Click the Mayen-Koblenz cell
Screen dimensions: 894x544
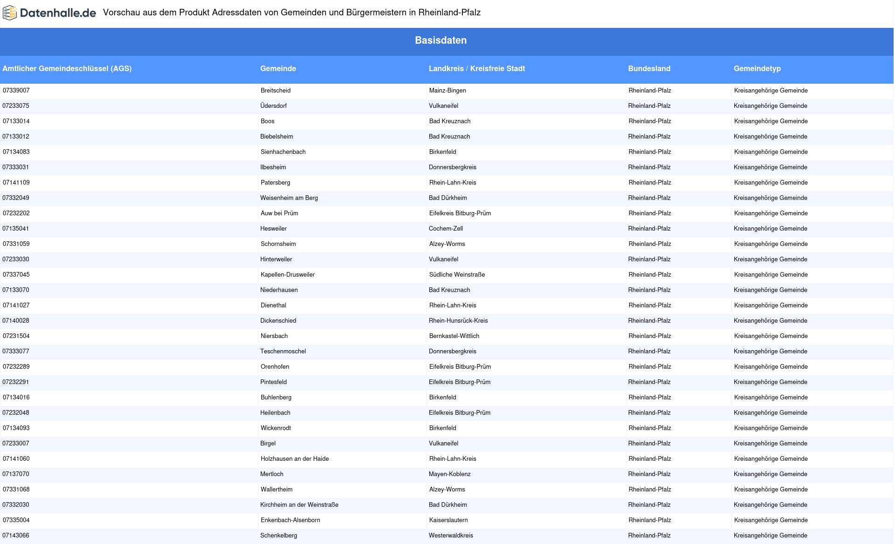click(526, 474)
